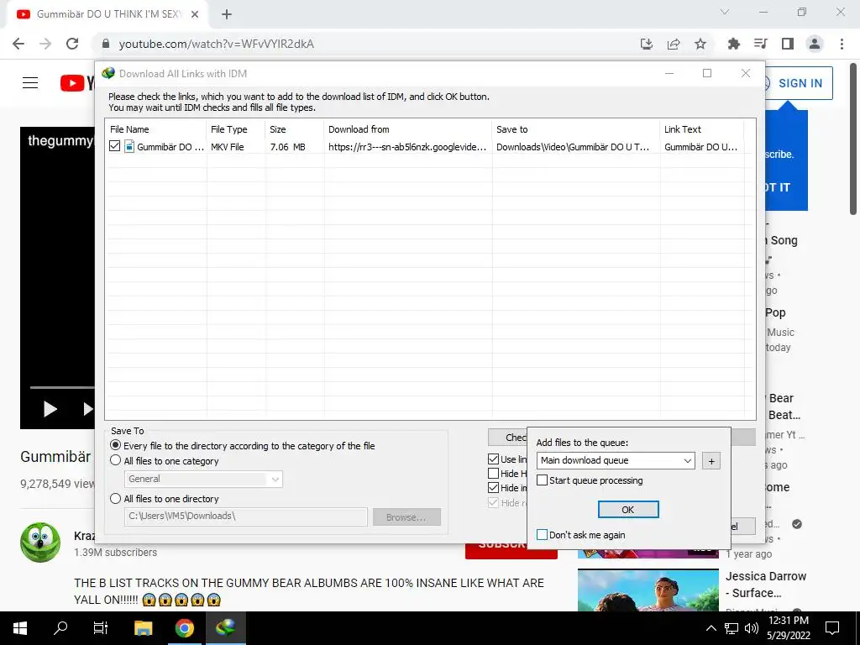Open the Jessica Darrow video thumbnail

click(648, 590)
